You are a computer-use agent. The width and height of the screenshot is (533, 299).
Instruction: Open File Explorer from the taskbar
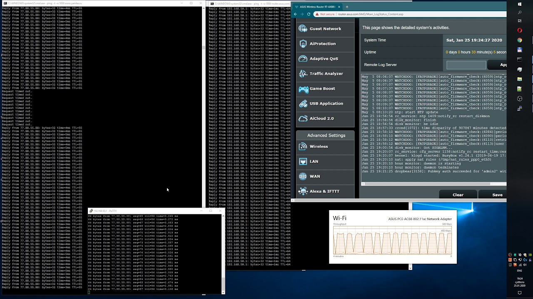point(520,79)
